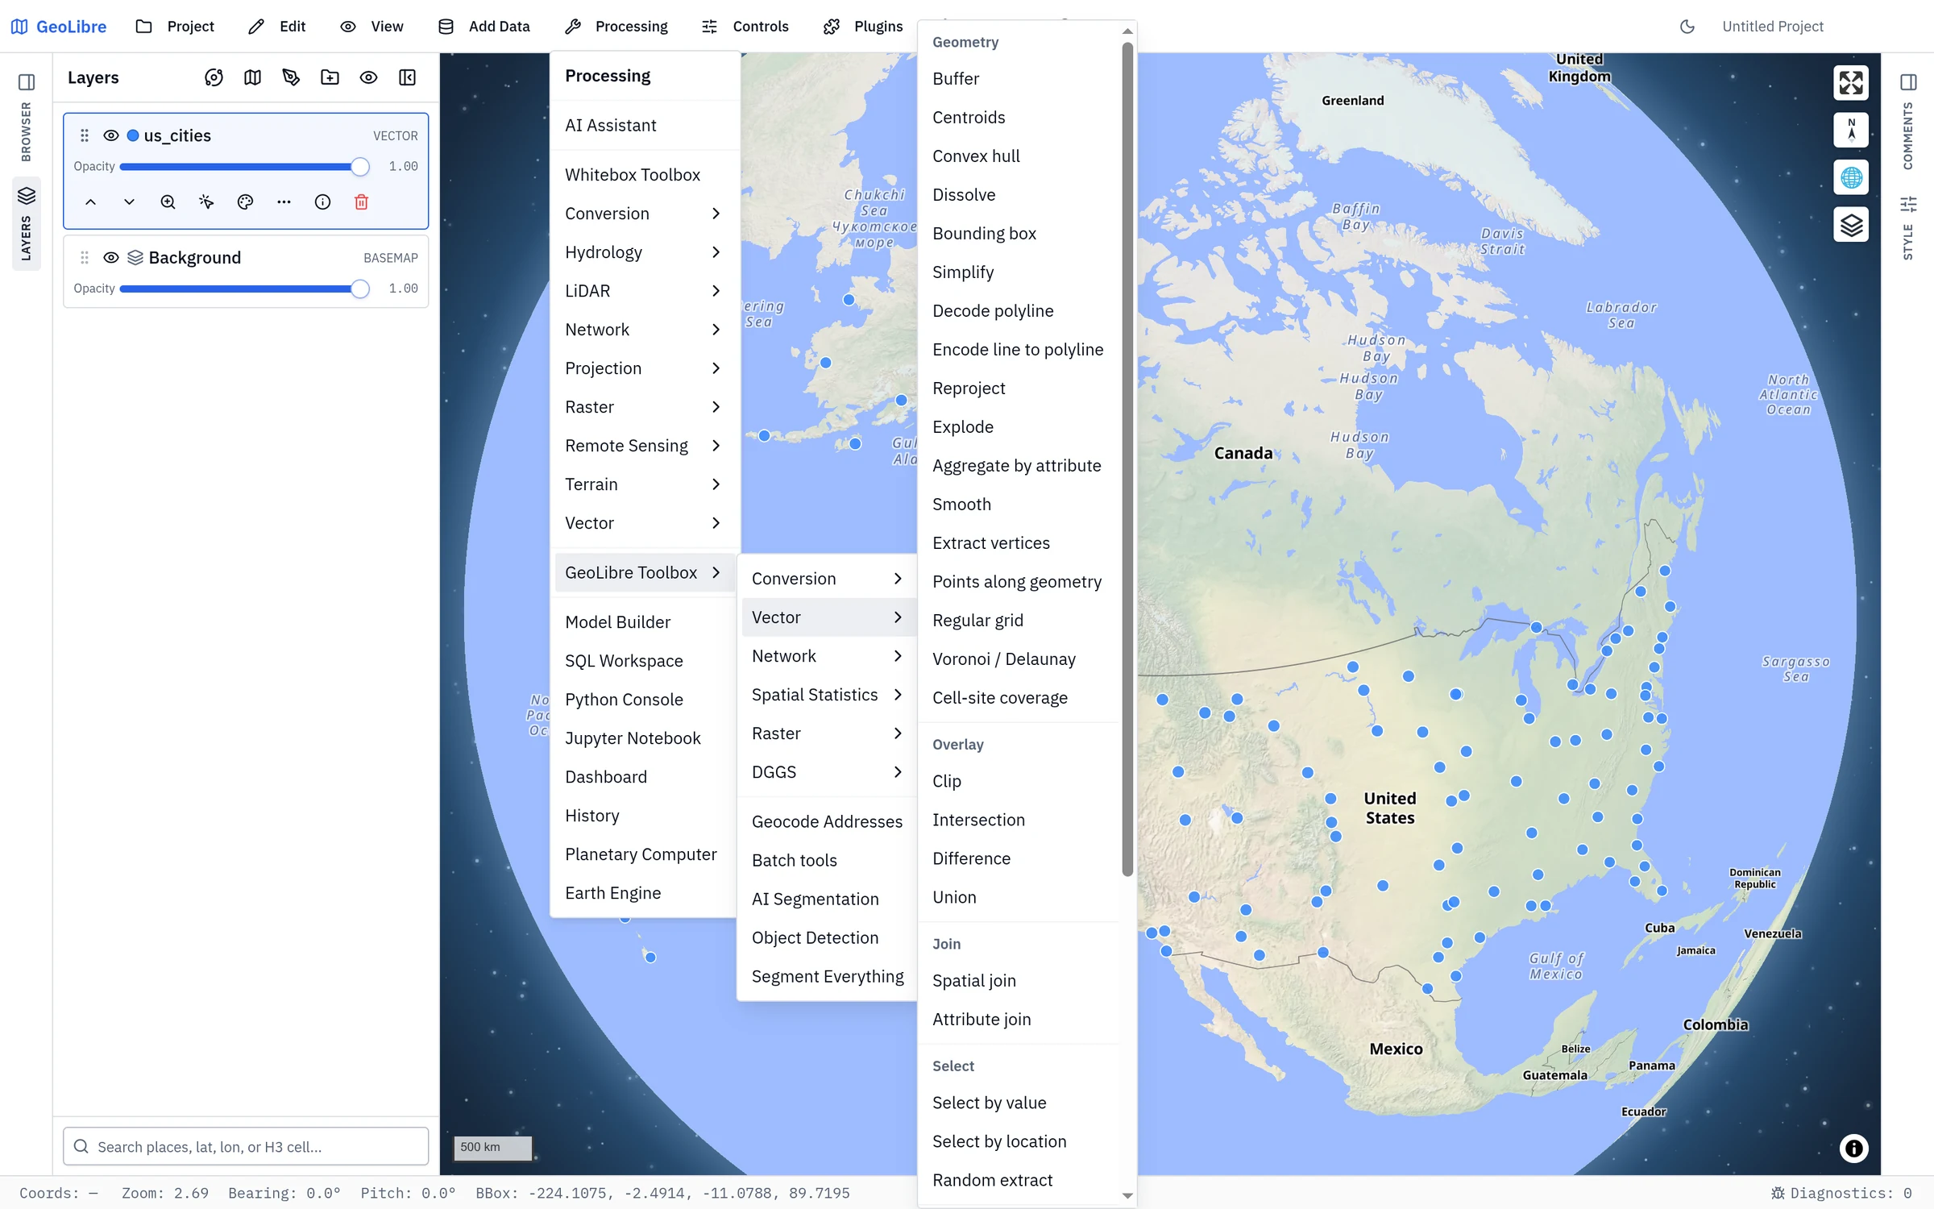The image size is (1934, 1209).
Task: Choose Convex hull tool
Action: tap(1019, 156)
